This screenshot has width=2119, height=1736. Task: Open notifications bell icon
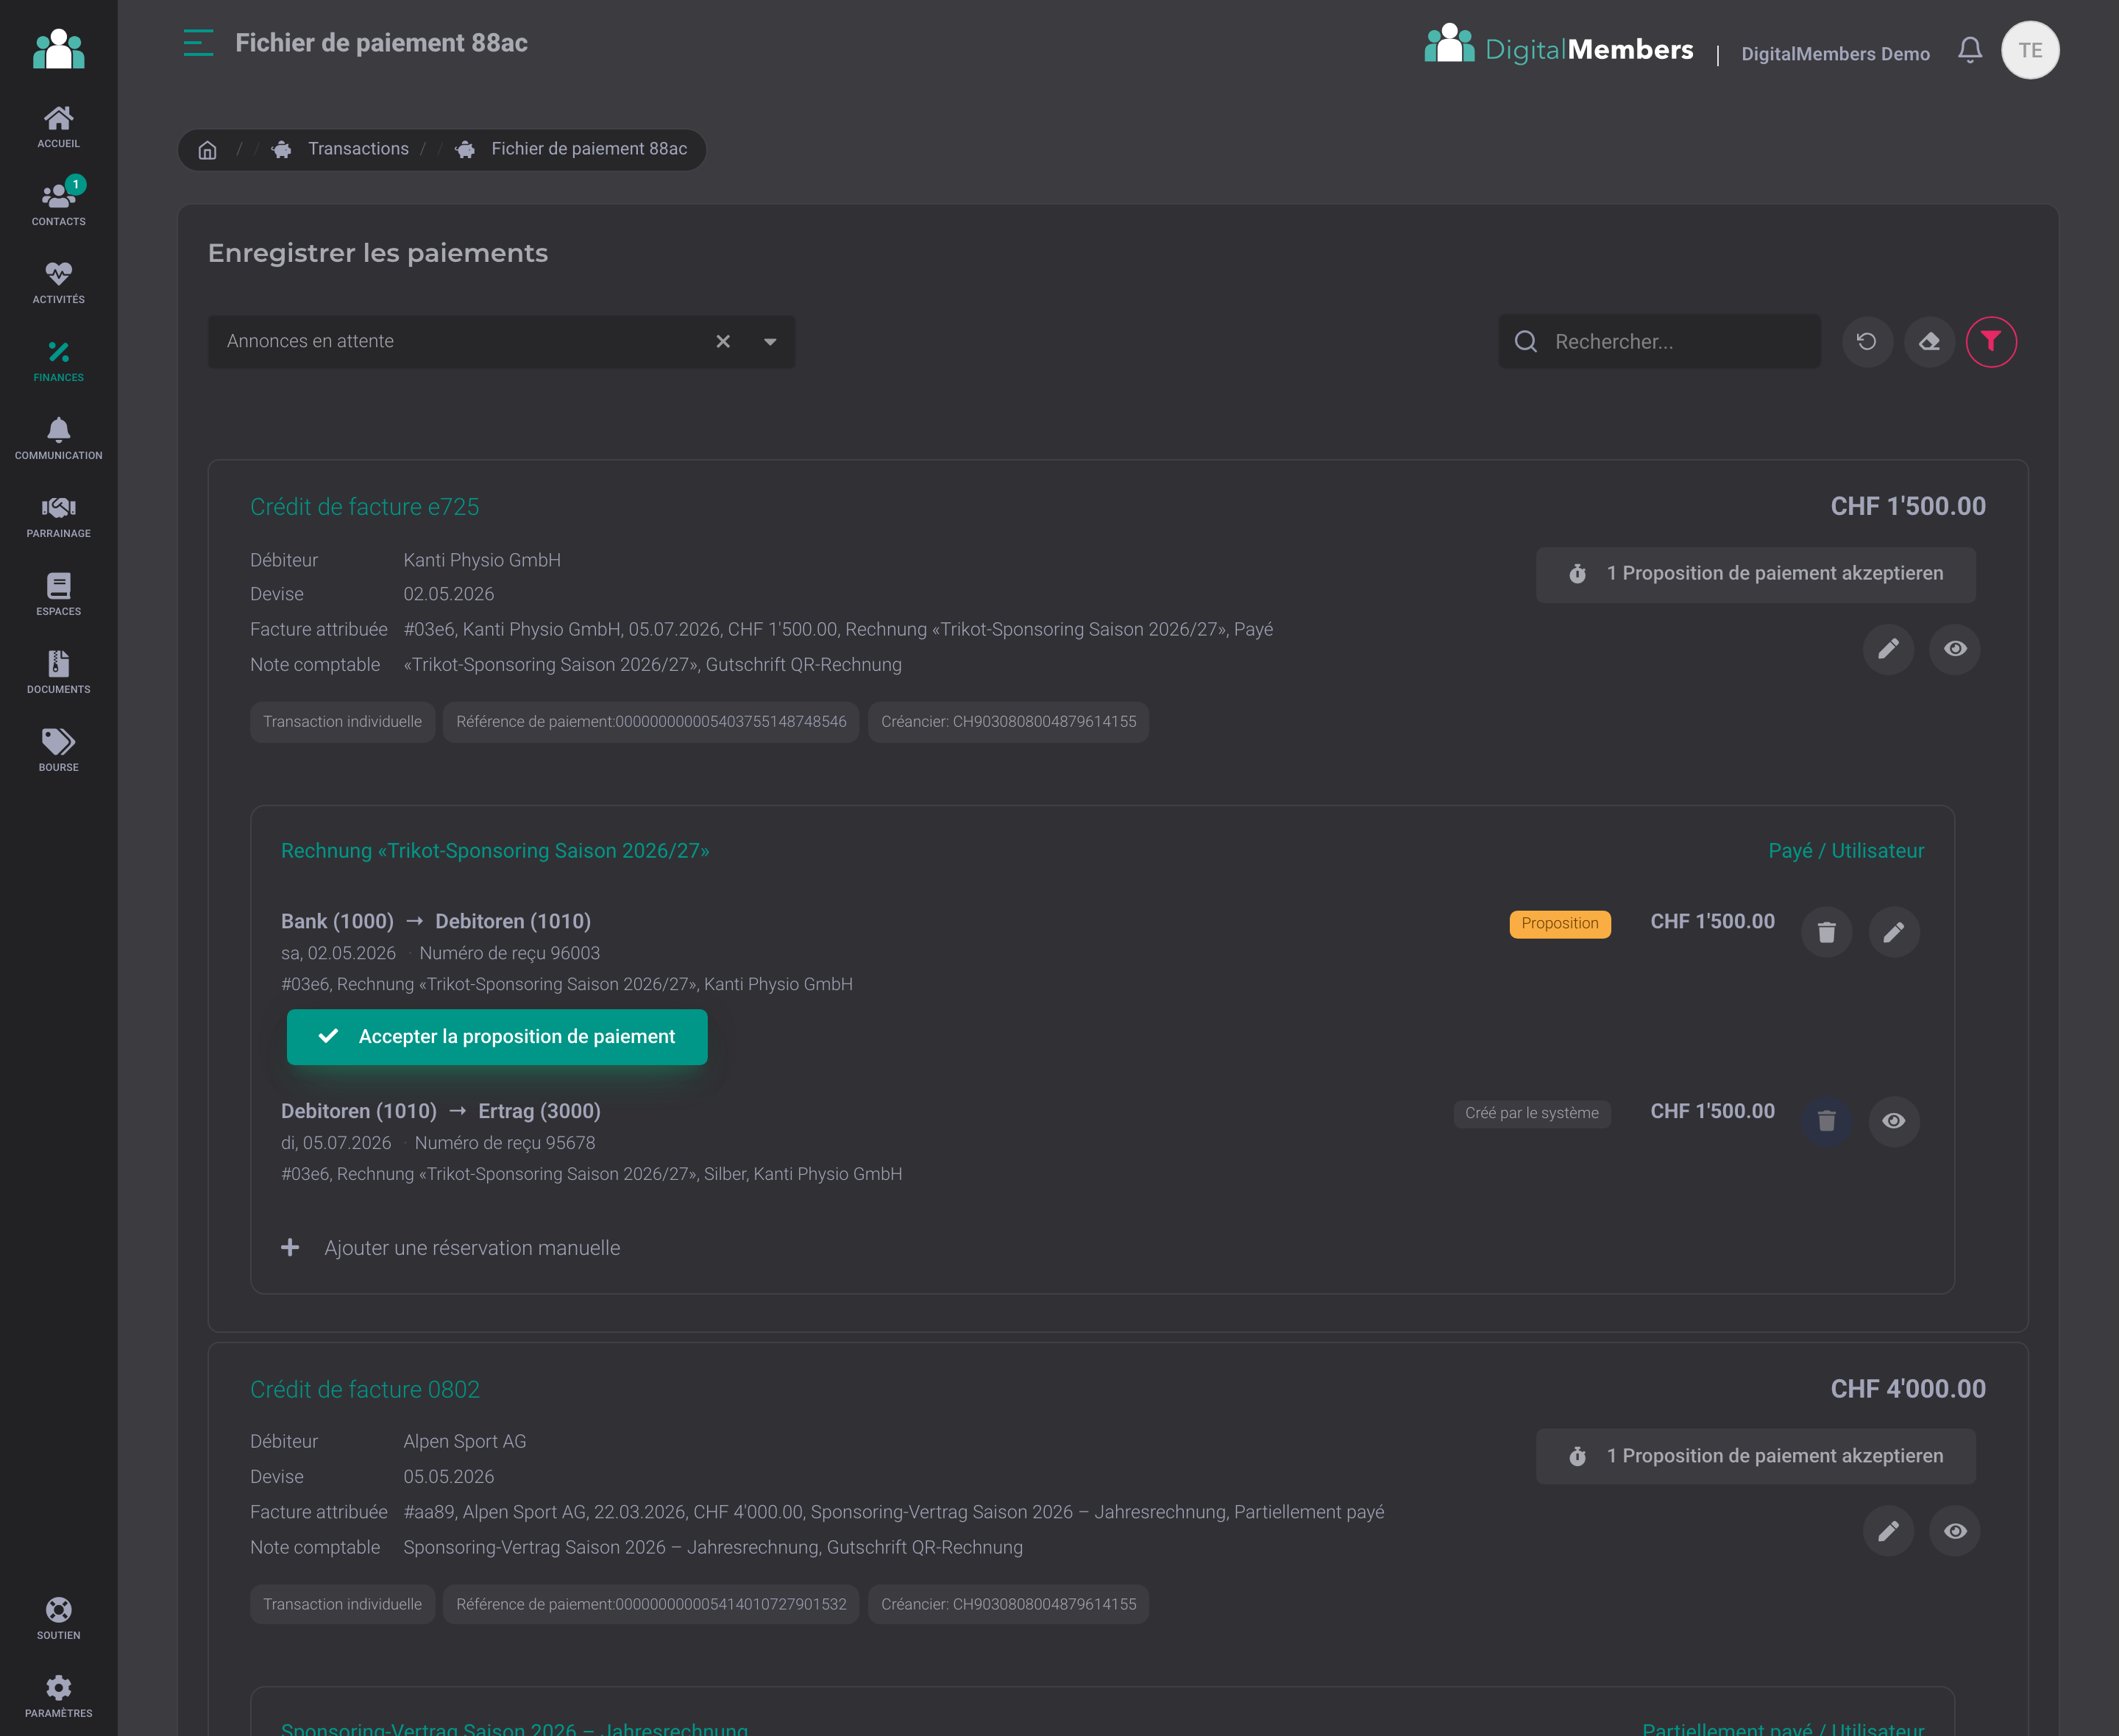pos(1969,50)
